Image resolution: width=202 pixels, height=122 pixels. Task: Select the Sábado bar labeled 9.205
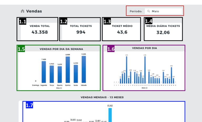[84, 69]
